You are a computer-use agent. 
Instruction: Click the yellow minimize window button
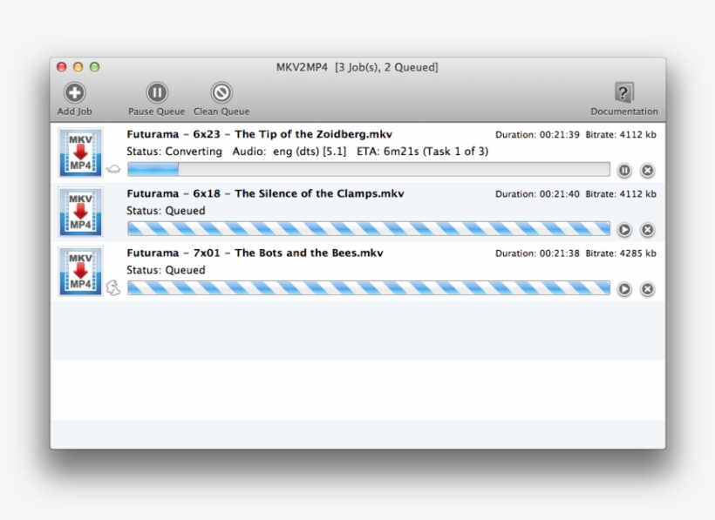tap(78, 67)
